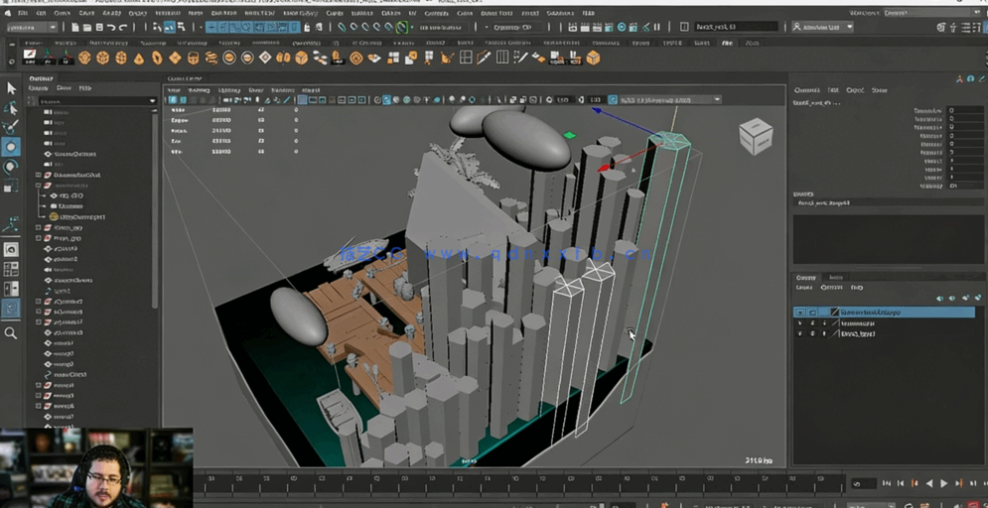Screen dimensions: 988x508
Task: Open the user account dropdown
Action: click(x=822, y=28)
